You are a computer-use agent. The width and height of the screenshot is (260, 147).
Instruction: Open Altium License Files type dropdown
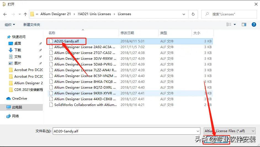pos(229,131)
